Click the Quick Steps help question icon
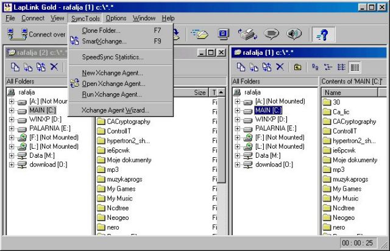390x251 pixels. coord(323,35)
